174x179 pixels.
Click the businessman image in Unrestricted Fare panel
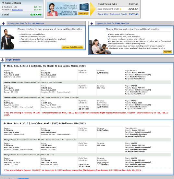click(7, 39)
